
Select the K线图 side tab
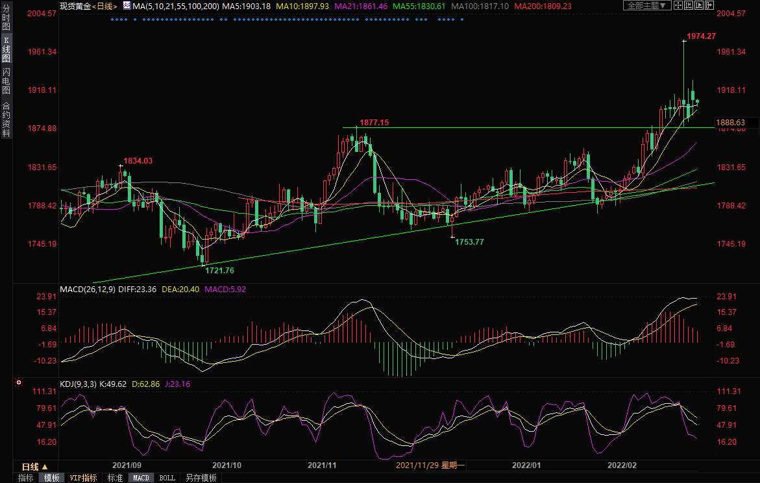[6, 49]
